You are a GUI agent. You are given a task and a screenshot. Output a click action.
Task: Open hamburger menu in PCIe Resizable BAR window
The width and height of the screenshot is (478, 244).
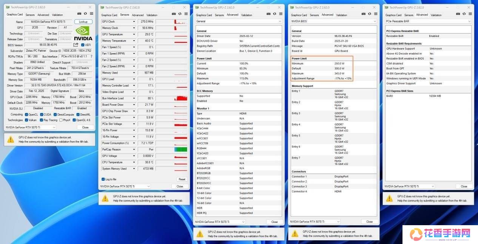pos(470,14)
